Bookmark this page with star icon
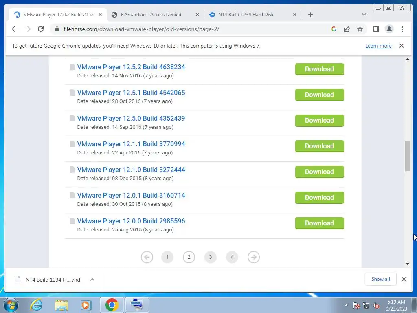Screen dimensions: 417x313 [360, 29]
